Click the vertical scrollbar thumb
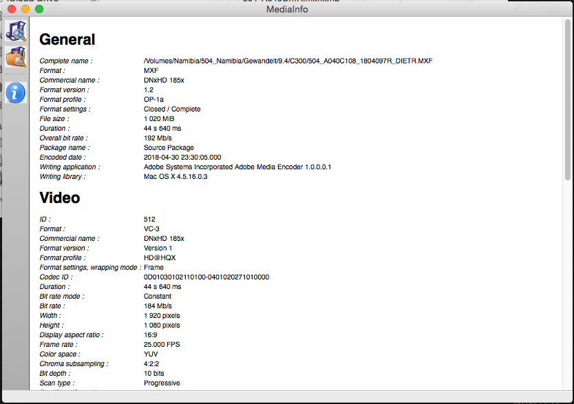The width and height of the screenshot is (574, 404). pyautogui.click(x=568, y=100)
